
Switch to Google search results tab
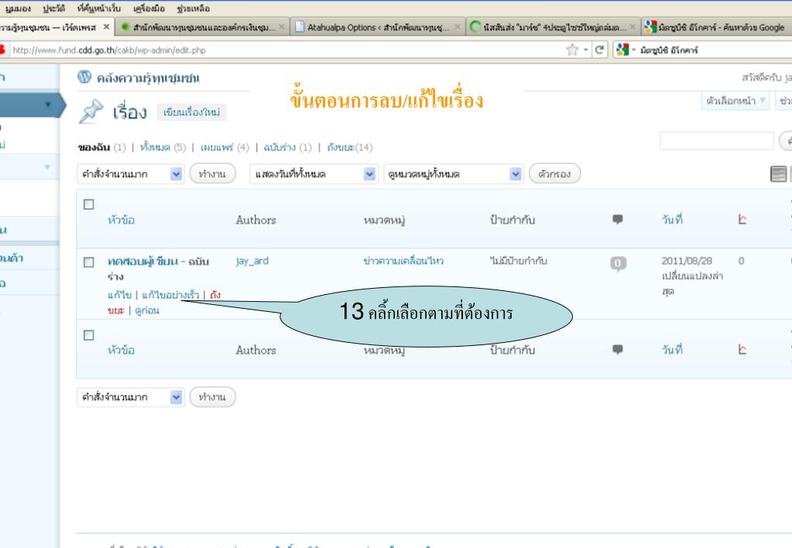(716, 27)
